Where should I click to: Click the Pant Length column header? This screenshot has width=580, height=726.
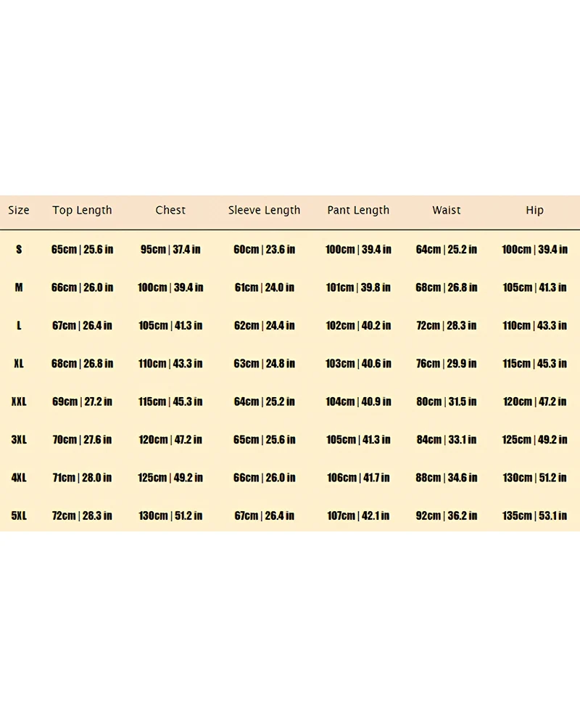pyautogui.click(x=358, y=211)
